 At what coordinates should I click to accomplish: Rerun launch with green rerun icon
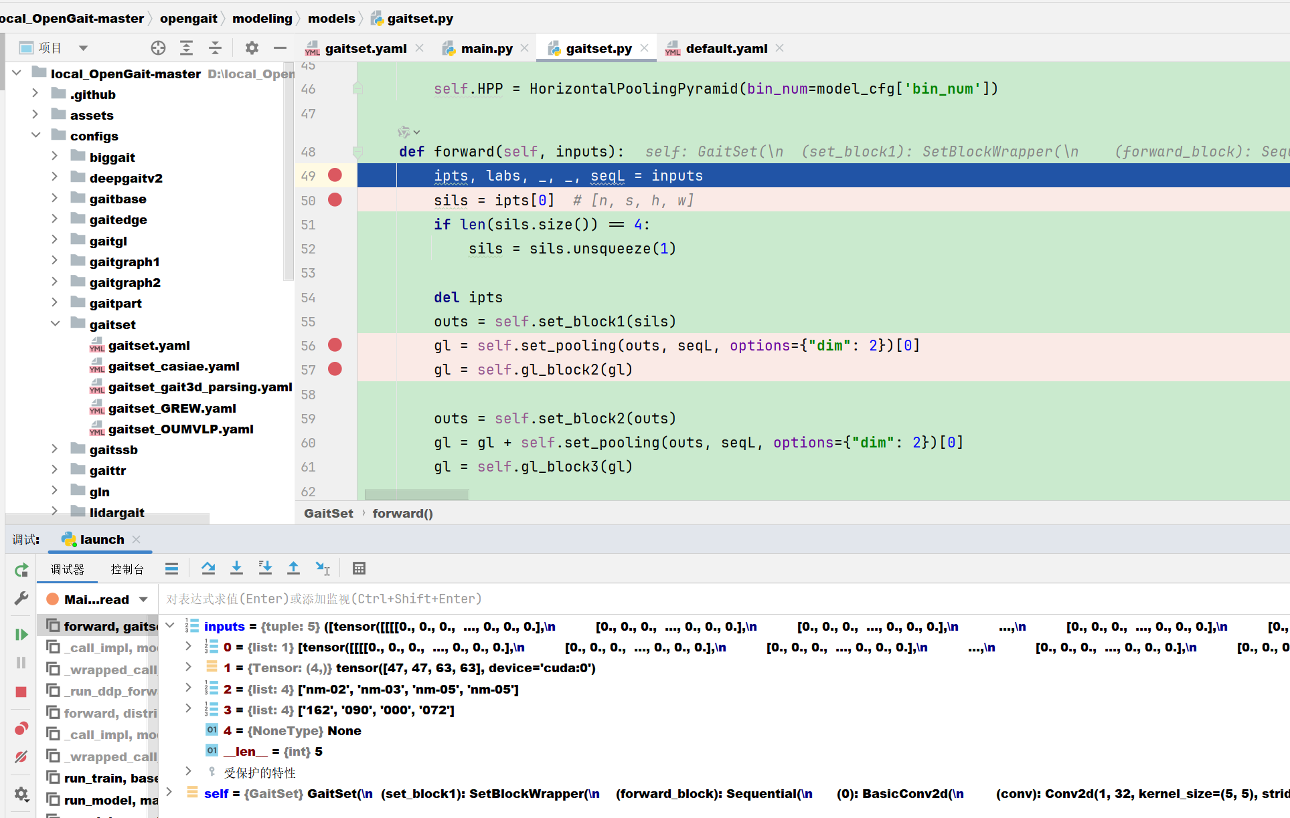tap(21, 570)
